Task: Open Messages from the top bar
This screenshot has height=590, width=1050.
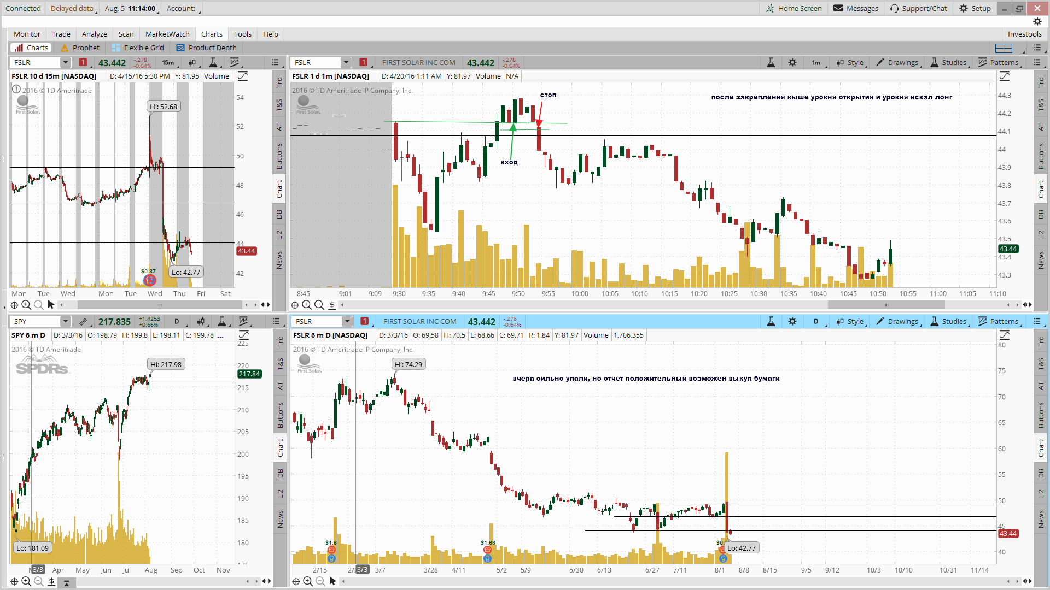Action: click(855, 8)
